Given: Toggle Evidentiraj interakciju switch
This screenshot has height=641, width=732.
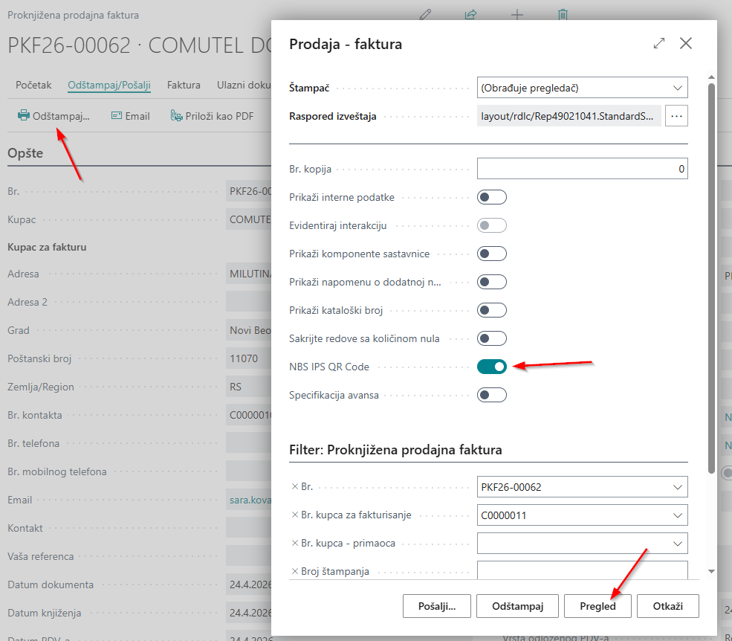Looking at the screenshot, I should (x=491, y=225).
